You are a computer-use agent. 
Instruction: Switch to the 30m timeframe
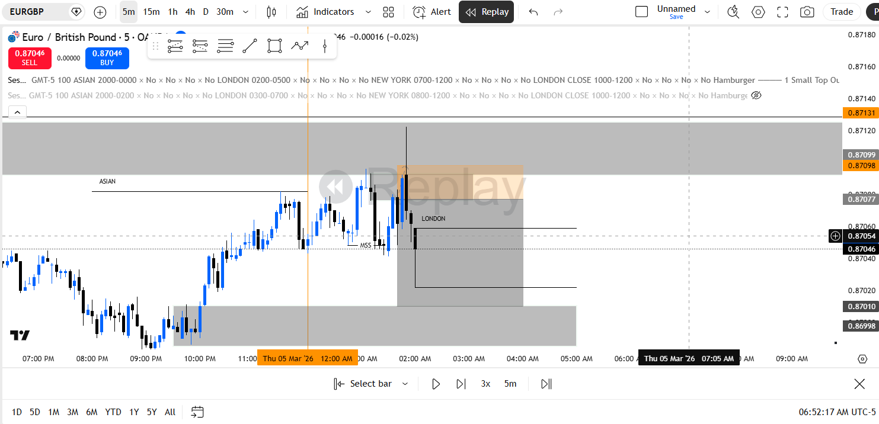click(x=225, y=12)
